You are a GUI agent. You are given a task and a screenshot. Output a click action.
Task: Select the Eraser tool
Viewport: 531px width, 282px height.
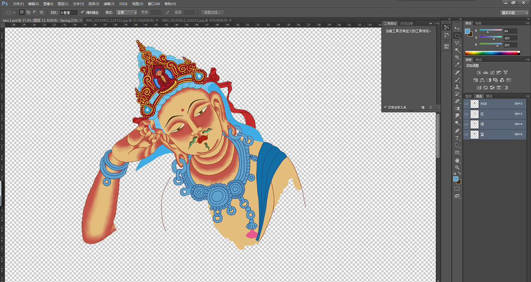coord(457,101)
